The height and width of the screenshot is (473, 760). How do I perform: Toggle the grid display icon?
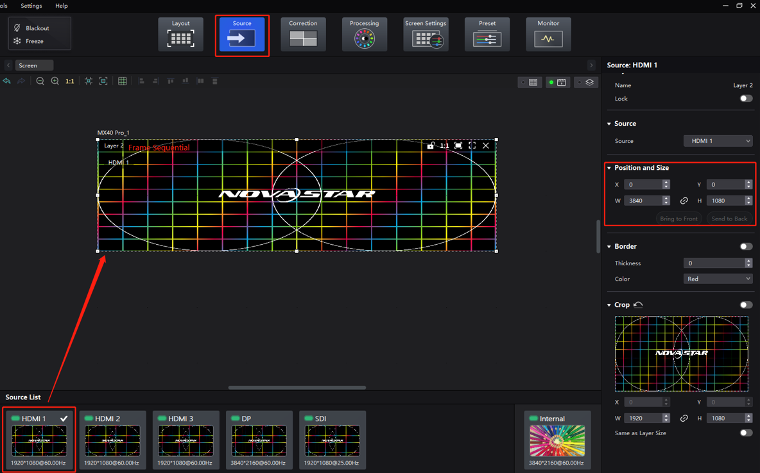(x=122, y=81)
